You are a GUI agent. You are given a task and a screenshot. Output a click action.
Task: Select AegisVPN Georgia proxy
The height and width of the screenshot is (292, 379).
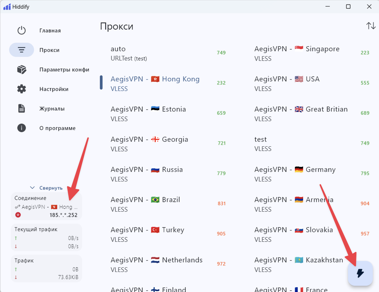tap(168, 144)
